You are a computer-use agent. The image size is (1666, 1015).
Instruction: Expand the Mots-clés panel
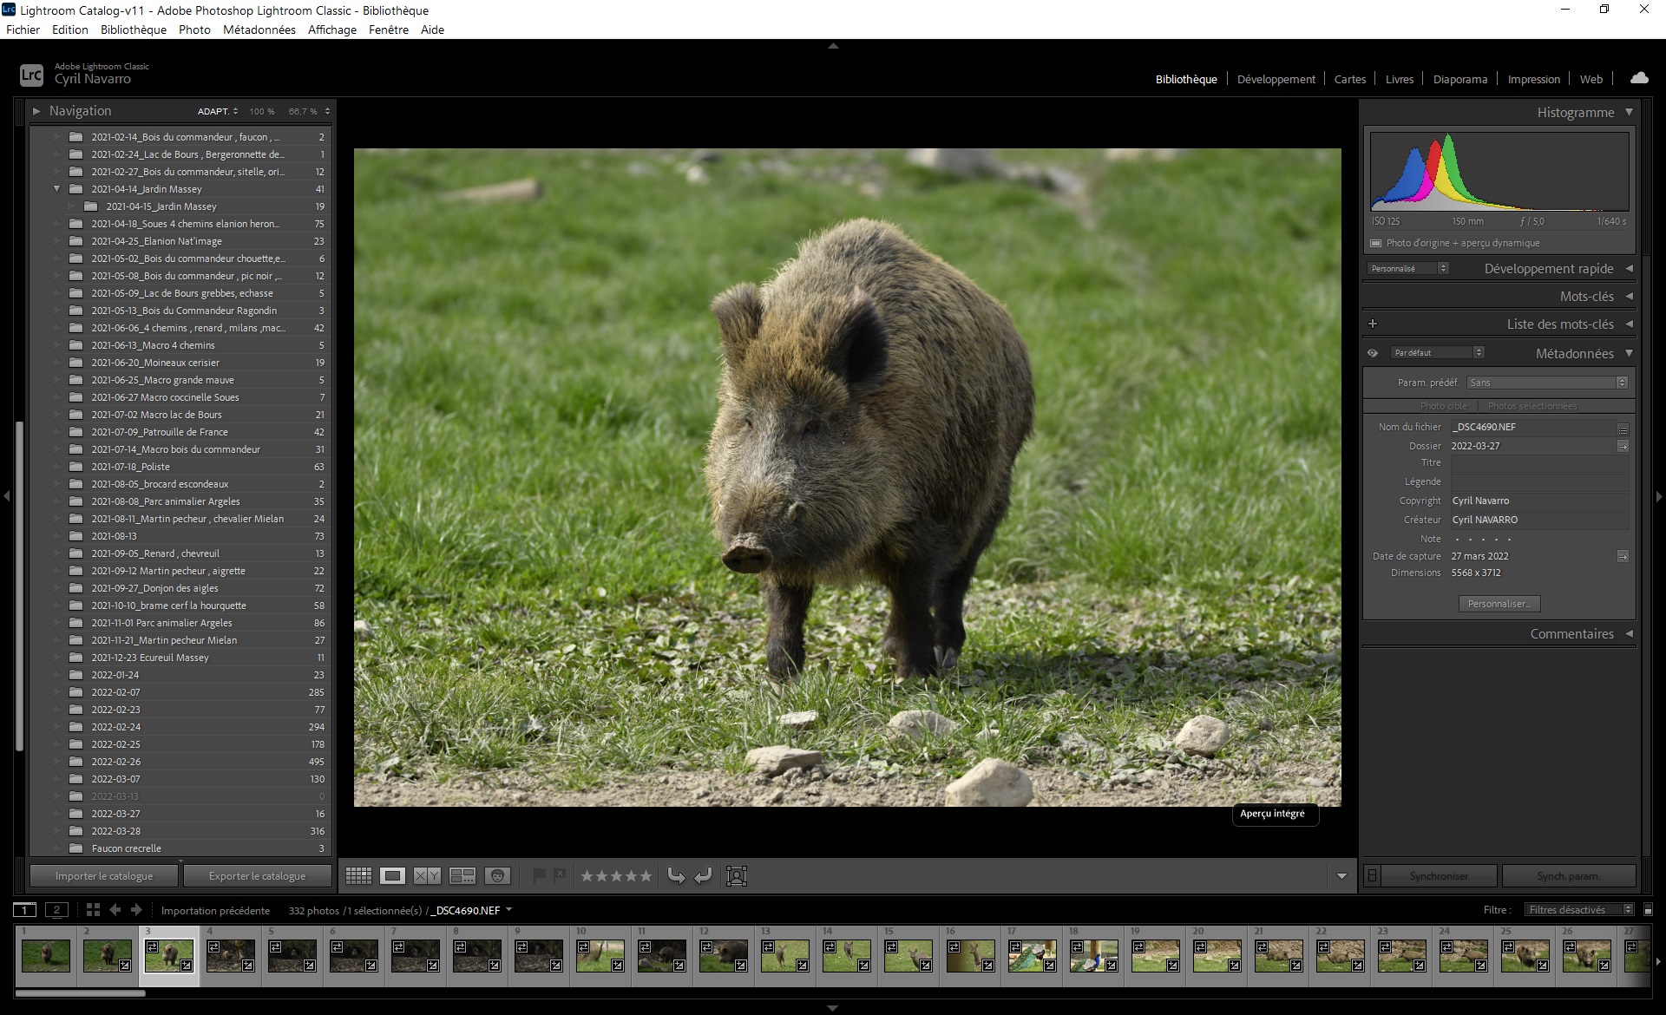click(1586, 297)
